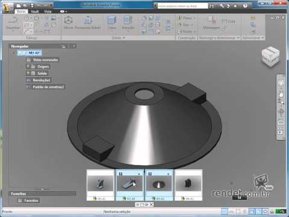The height and width of the screenshot is (217, 289).
Task: Switch to the second document thumbnail under cursor
Action: [129, 185]
